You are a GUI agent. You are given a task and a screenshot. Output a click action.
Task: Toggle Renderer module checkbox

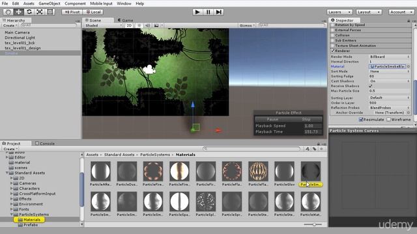point(332,51)
